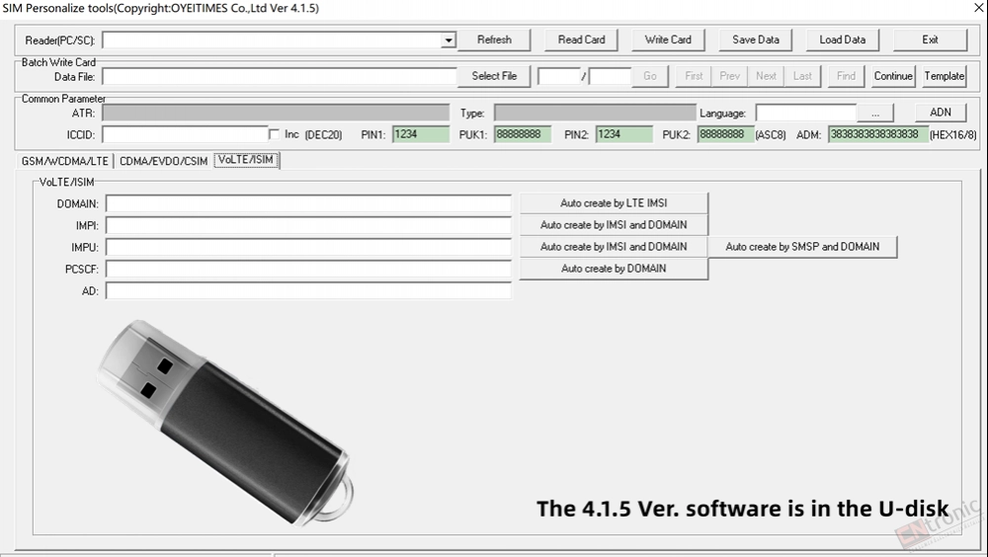Close the SIM Personalize tools window

tap(979, 8)
